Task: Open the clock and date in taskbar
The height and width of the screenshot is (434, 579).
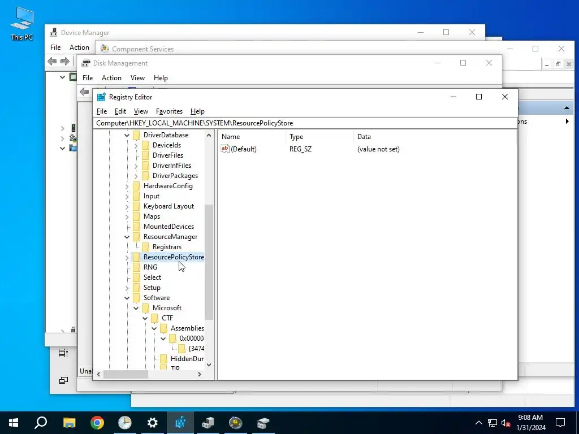Action: pos(530,423)
